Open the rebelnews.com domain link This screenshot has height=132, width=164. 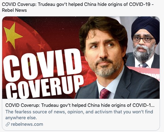[27, 124]
